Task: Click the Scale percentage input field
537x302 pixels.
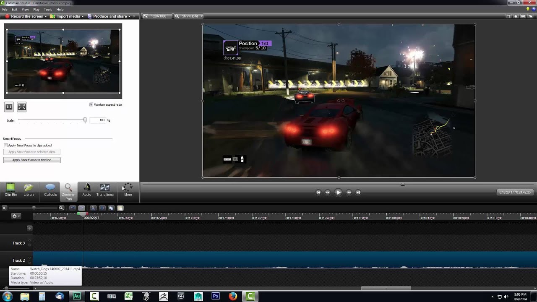Action: tap(98, 120)
